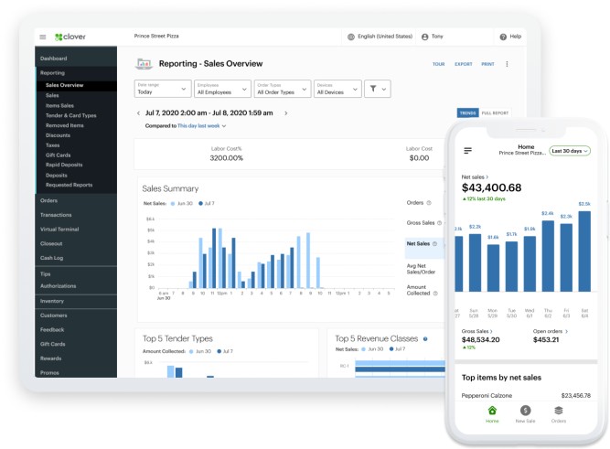Click the Amount Collected info icon
The width and height of the screenshot is (610, 449).
[435, 294]
